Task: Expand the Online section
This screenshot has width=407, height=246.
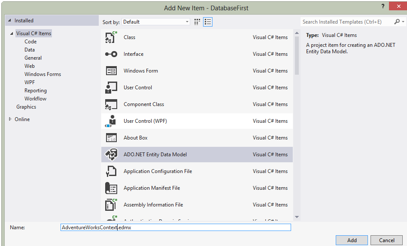Action: 10,119
